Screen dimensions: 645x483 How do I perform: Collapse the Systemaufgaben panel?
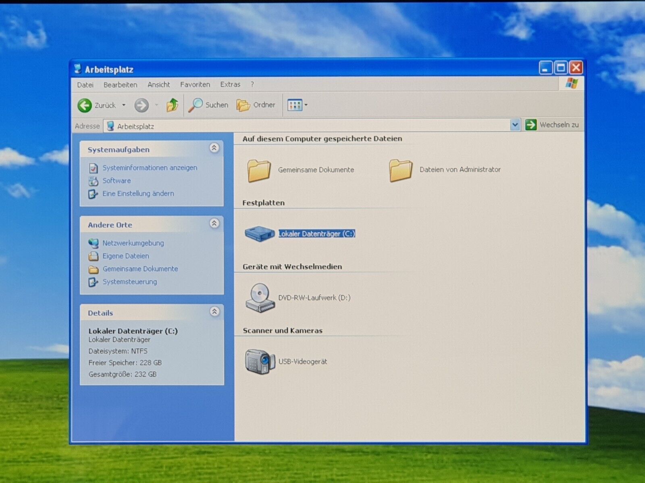tap(214, 148)
